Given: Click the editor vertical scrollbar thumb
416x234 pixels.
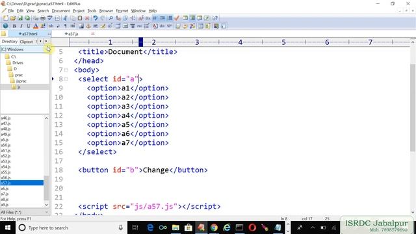Looking at the screenshot, I should click(413, 107).
